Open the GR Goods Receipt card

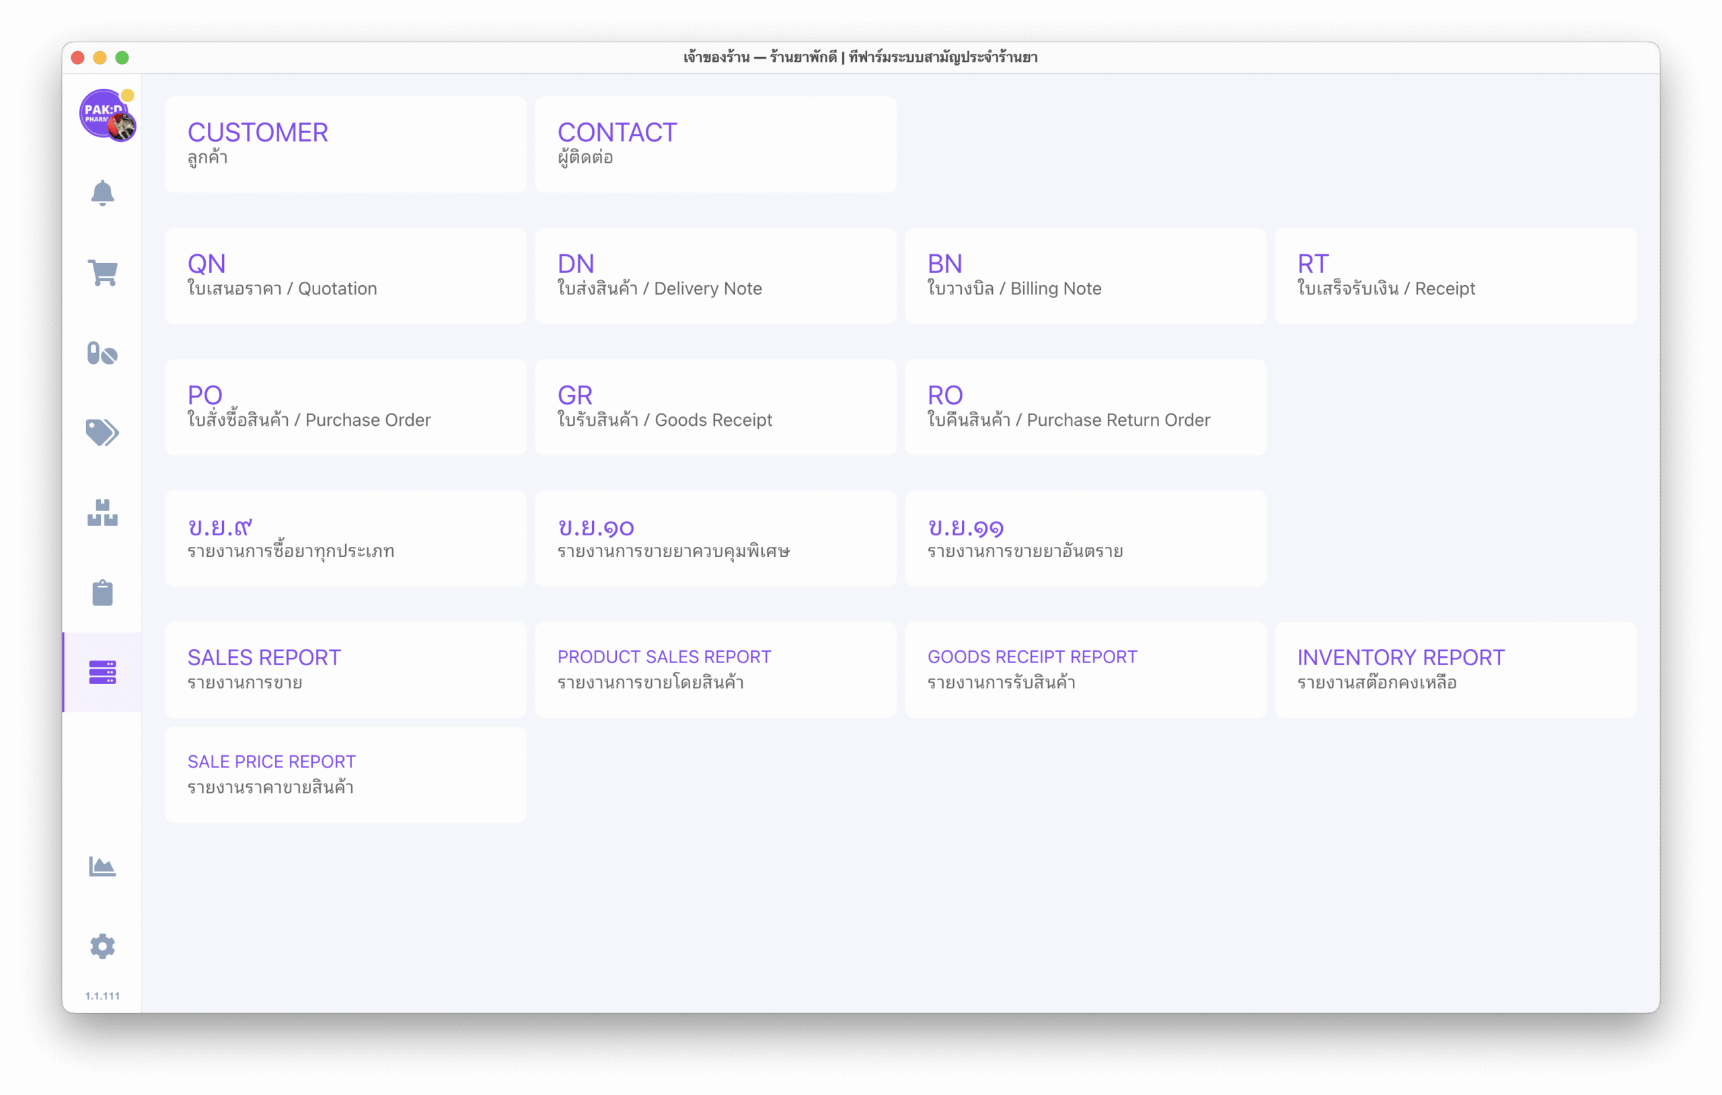pos(715,407)
